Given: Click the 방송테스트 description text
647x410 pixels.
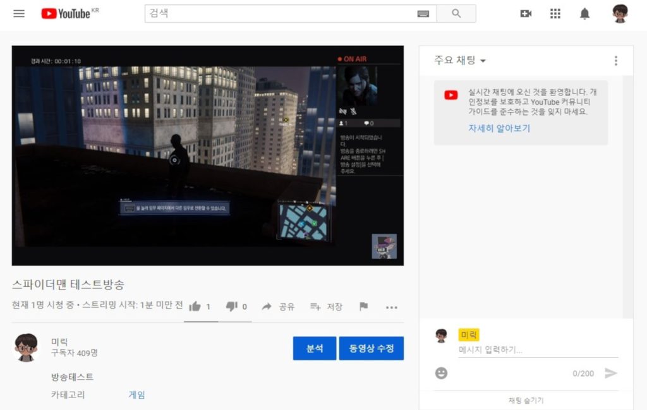Looking at the screenshot, I should 72,377.
